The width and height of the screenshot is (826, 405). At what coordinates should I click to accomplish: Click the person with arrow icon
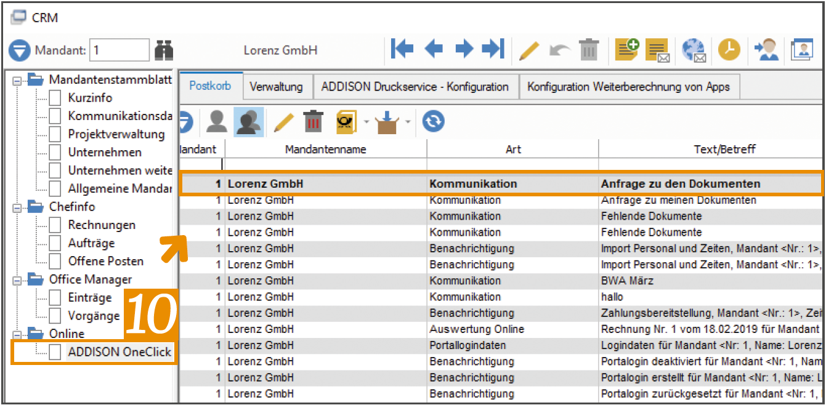766,49
